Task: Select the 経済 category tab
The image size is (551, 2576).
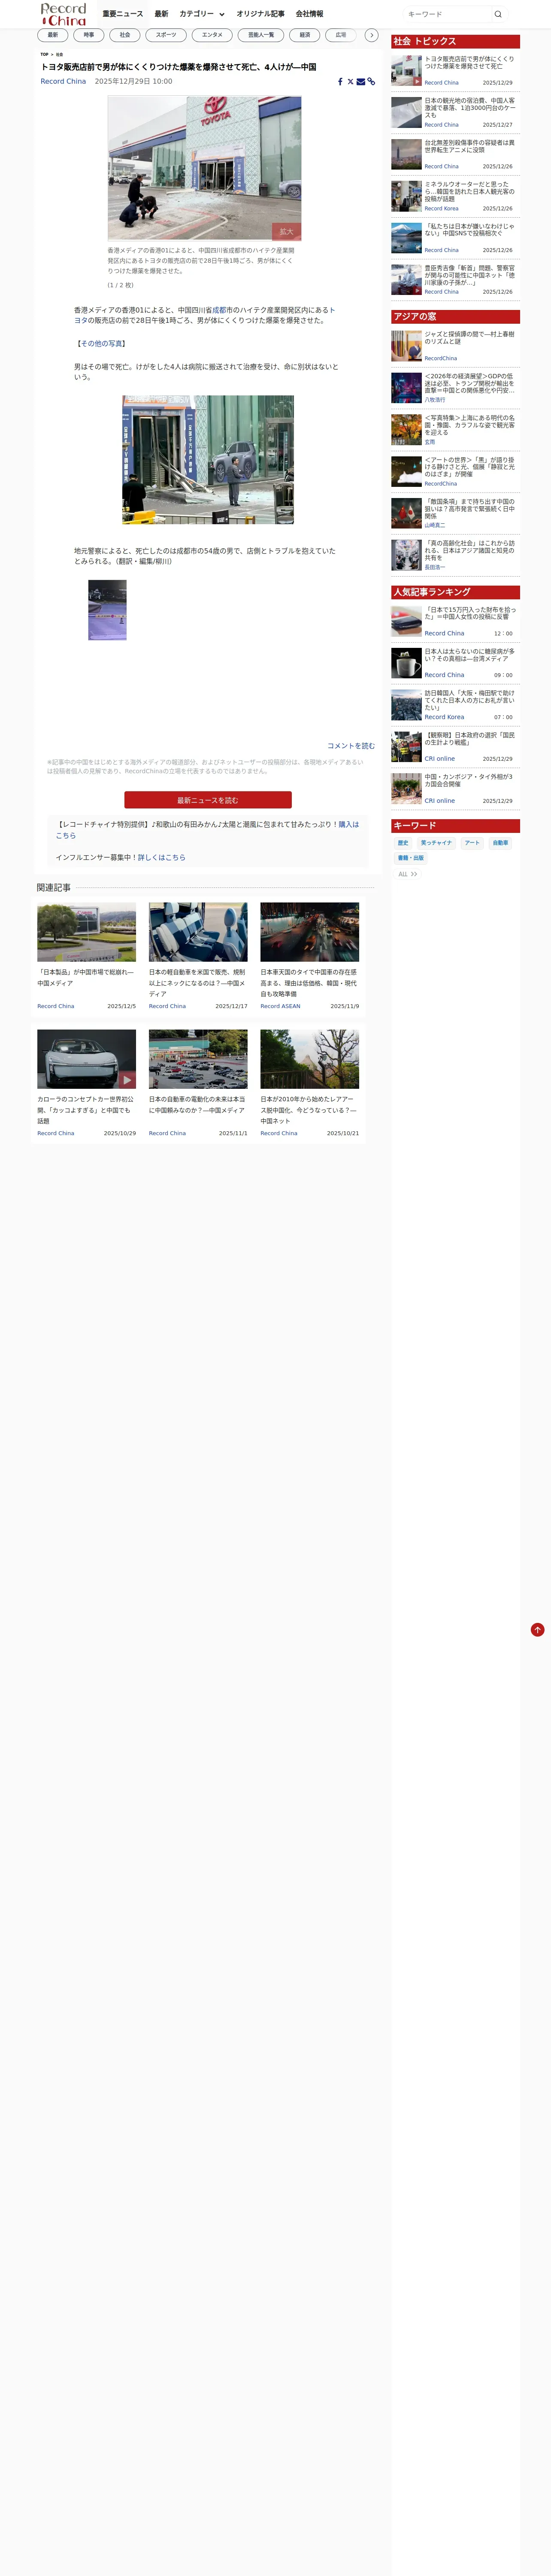Action: click(x=305, y=35)
